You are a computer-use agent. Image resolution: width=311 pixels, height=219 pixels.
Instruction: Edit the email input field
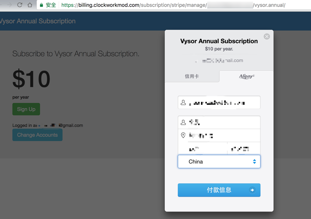(x=219, y=103)
